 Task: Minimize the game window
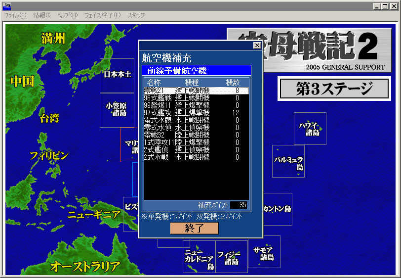[x=376, y=6]
